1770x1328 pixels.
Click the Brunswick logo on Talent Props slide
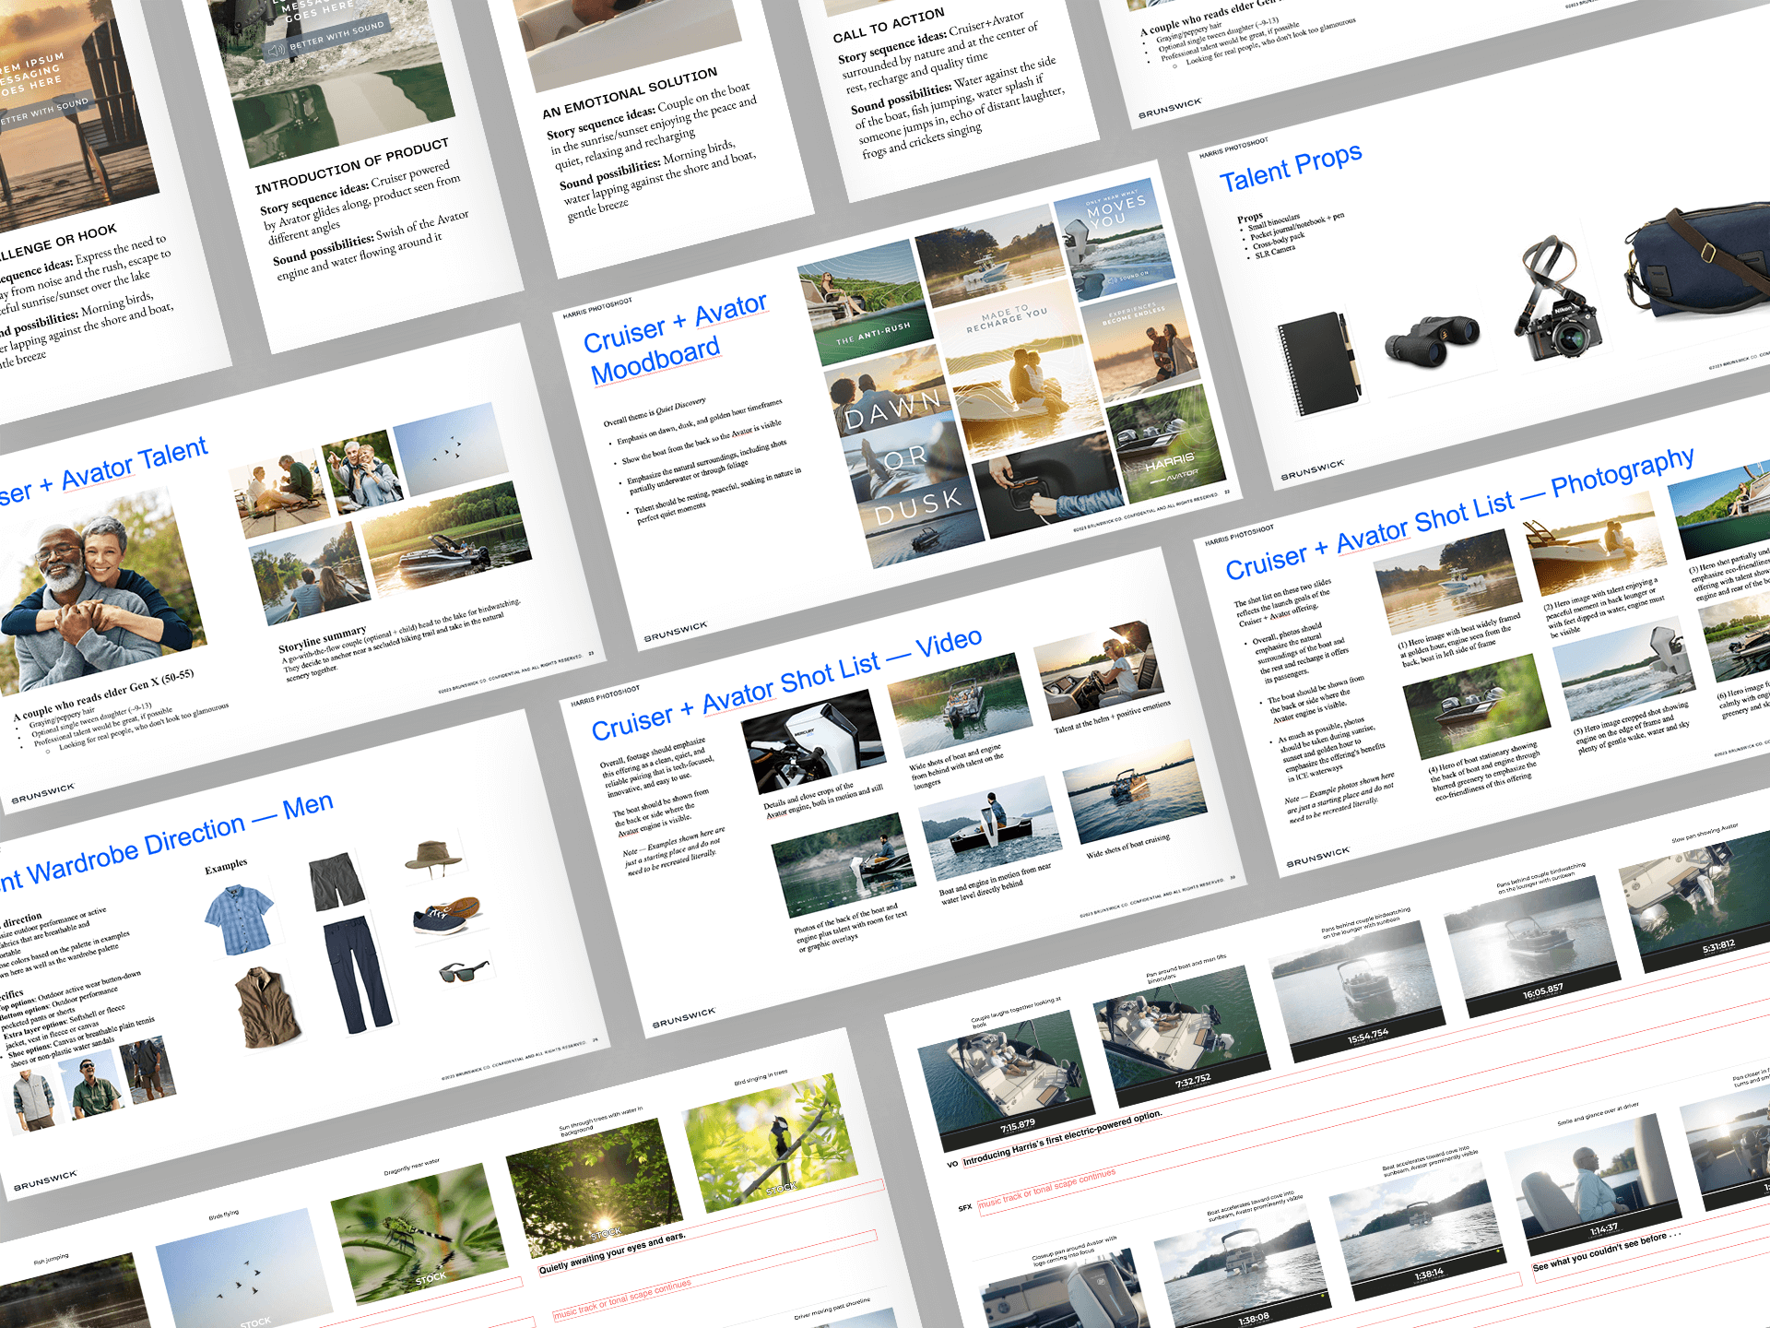1312,470
